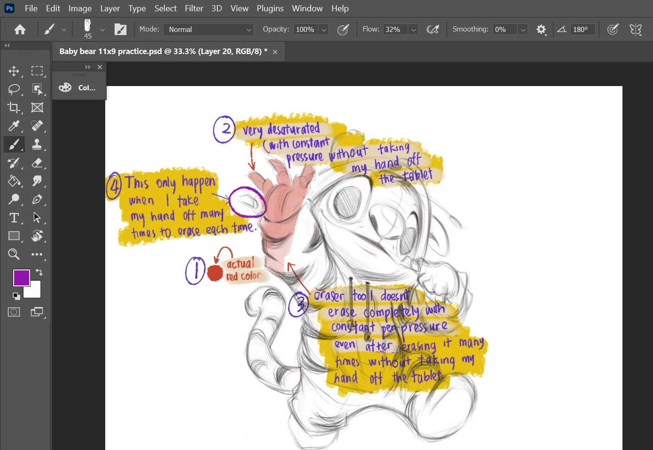Select the Zoom tool
This screenshot has width=653, height=450.
[14, 254]
